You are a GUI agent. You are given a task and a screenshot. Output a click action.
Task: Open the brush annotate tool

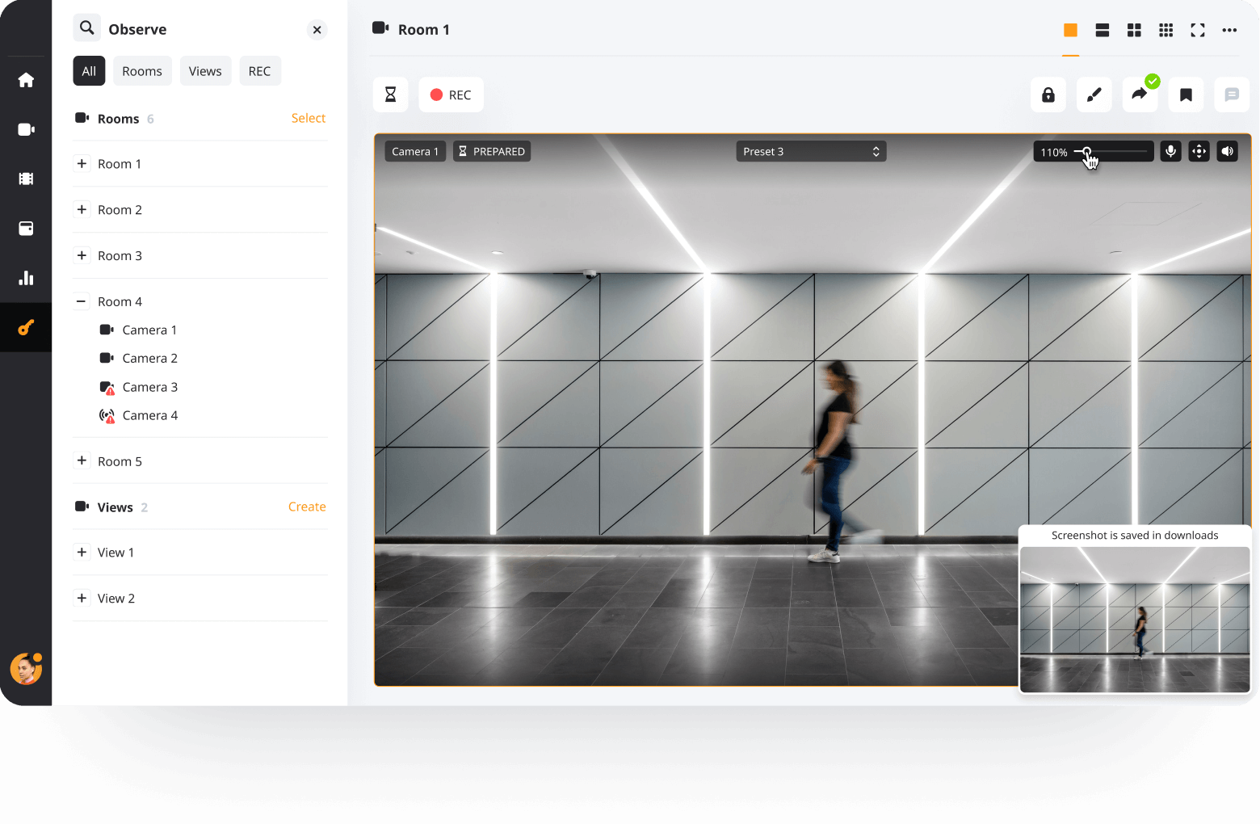(1094, 95)
